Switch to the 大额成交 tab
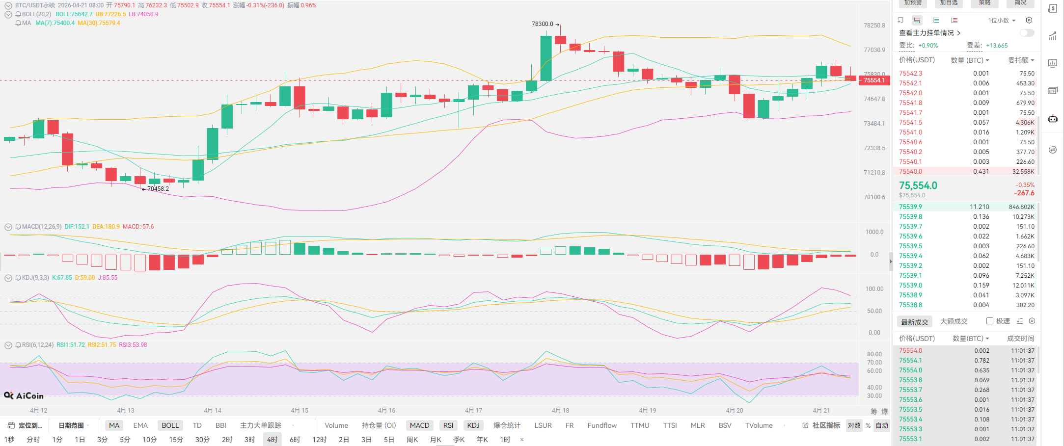The width and height of the screenshot is (1064, 446). click(x=954, y=321)
